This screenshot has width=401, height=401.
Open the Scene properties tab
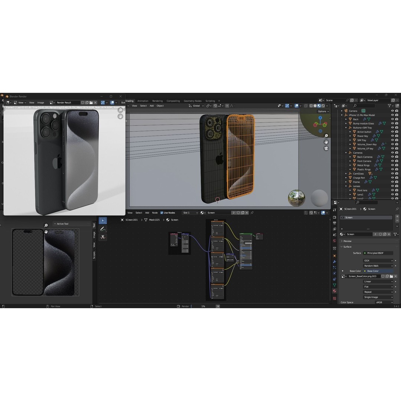click(335, 235)
